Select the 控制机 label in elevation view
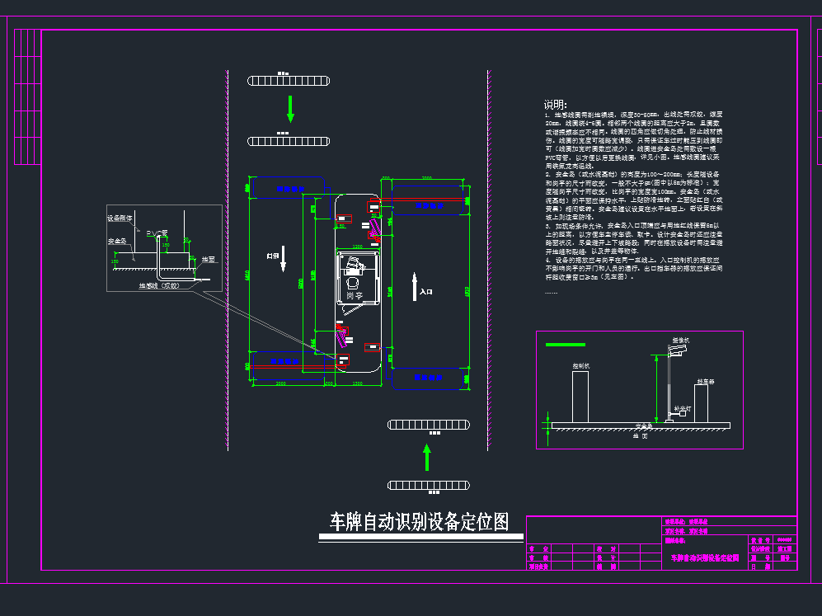822x616 pixels. point(580,364)
